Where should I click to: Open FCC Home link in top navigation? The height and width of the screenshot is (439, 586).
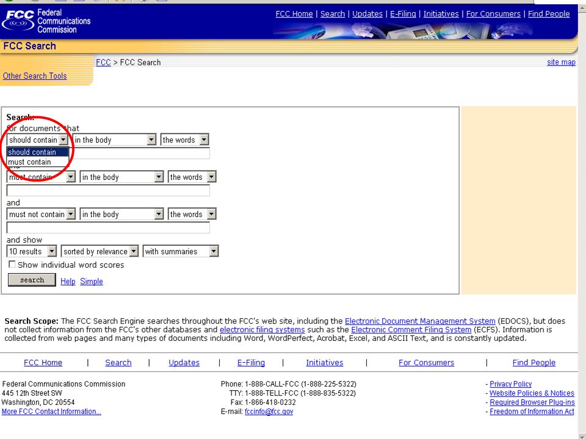coord(294,14)
